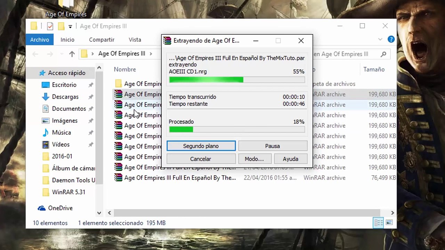The width and height of the screenshot is (445, 250).
Task: Click Escritorio desktop icon in sidebar
Action: tap(46, 85)
